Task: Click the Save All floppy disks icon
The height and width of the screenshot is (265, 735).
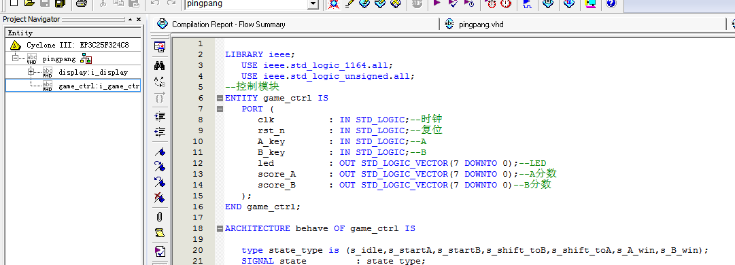Action: click(61, 4)
